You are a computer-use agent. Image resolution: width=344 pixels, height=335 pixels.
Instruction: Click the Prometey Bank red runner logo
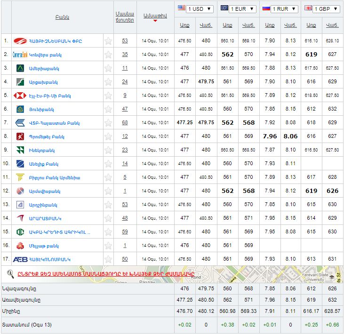[20, 136]
